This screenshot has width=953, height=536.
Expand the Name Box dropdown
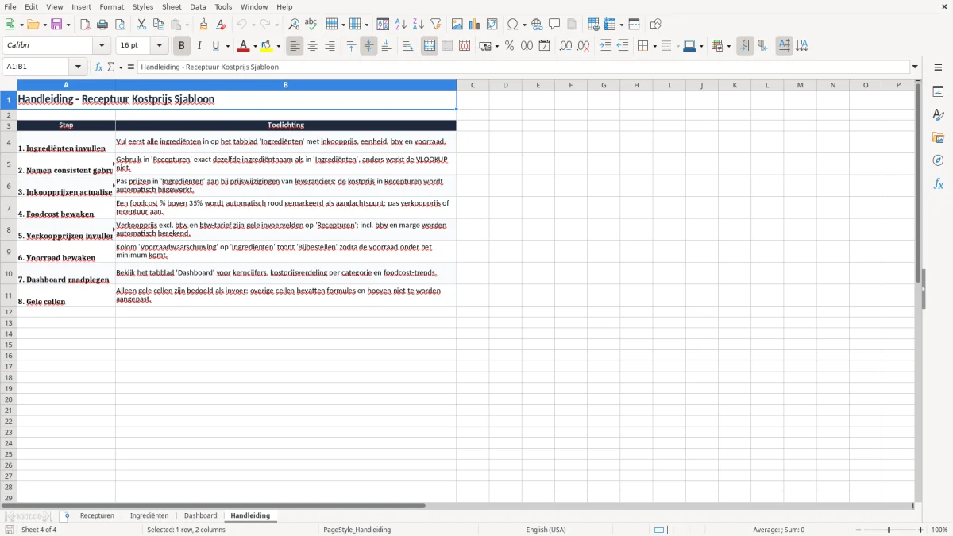pos(78,67)
